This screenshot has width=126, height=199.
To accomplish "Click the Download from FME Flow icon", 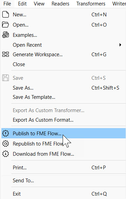I will click(5, 154).
